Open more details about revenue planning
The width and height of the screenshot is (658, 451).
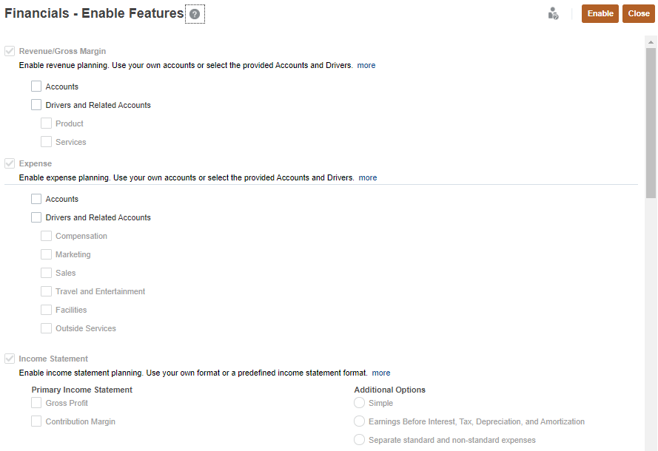tap(366, 65)
